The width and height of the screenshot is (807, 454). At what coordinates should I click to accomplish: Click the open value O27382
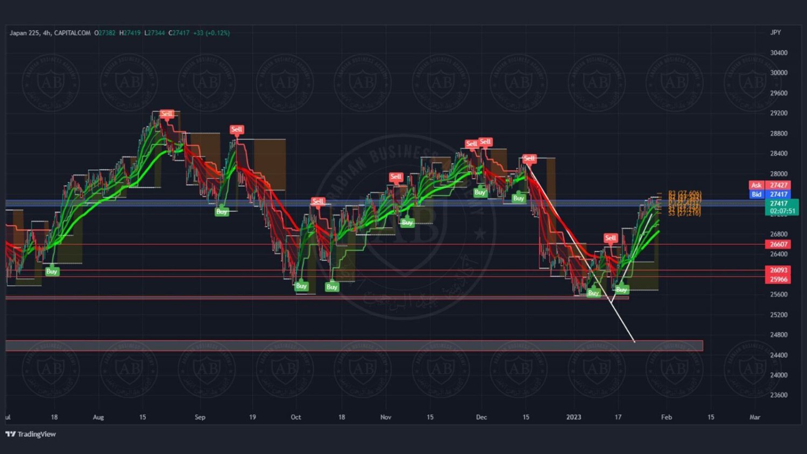pyautogui.click(x=105, y=33)
